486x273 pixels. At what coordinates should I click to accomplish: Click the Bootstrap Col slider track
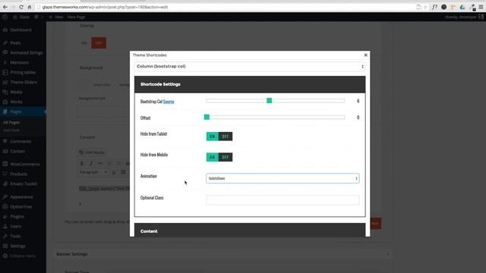coord(275,101)
